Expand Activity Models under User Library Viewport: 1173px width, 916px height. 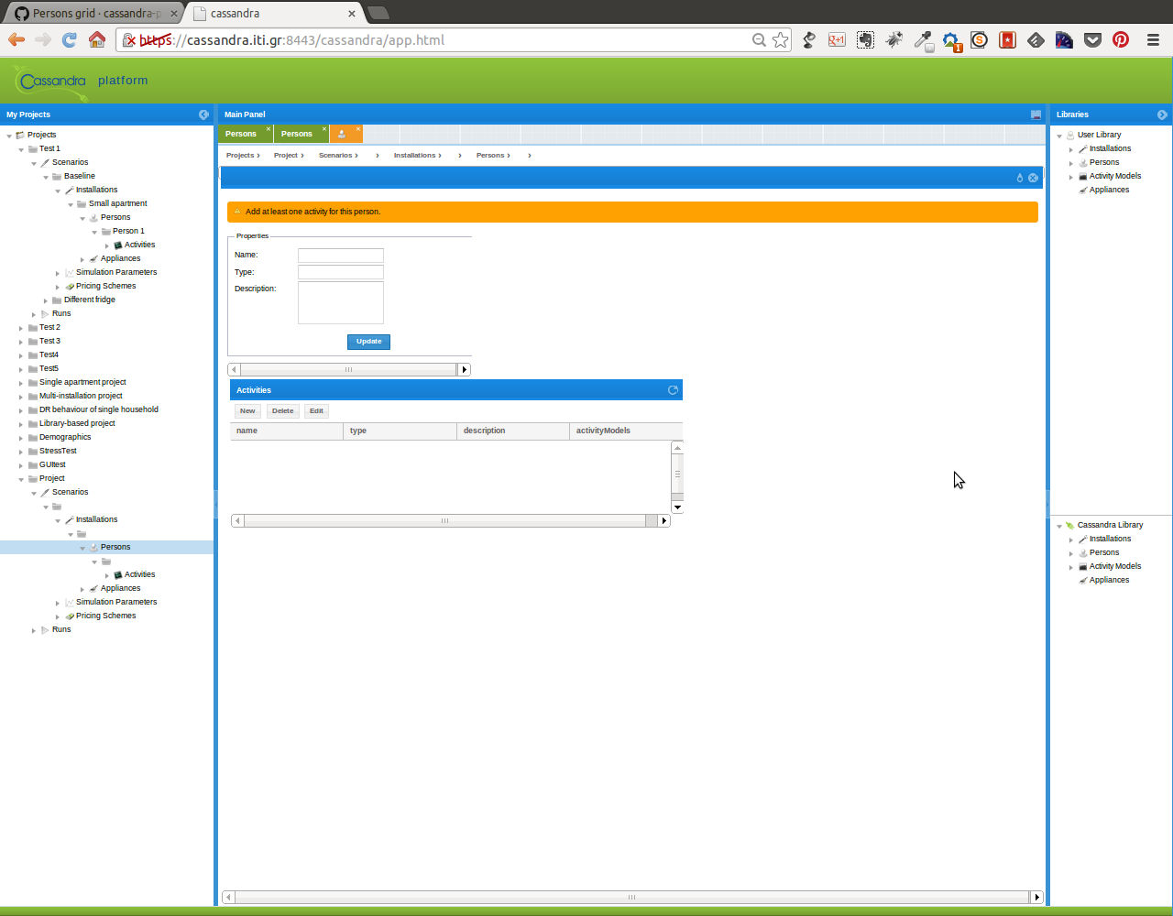(x=1071, y=177)
